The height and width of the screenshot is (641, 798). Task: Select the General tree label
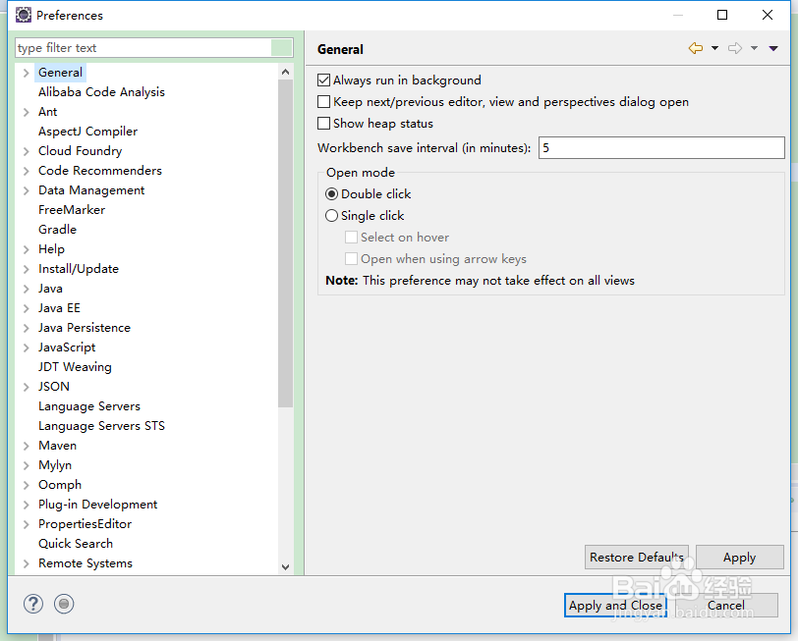(x=60, y=73)
